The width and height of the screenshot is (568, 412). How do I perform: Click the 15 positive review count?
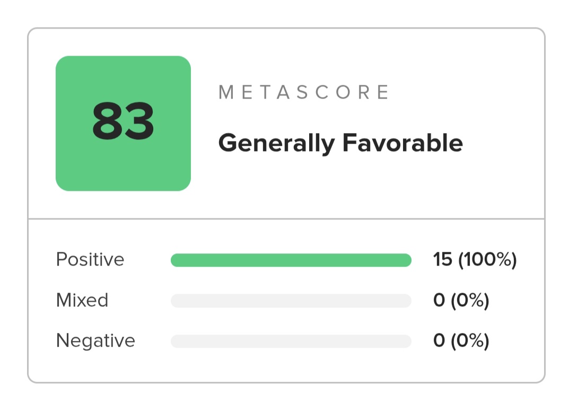443,259
